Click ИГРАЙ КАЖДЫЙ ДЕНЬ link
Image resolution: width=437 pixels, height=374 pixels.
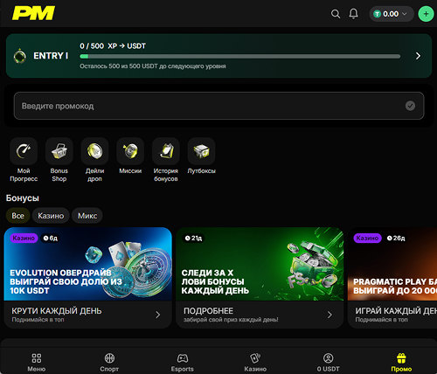coord(396,311)
